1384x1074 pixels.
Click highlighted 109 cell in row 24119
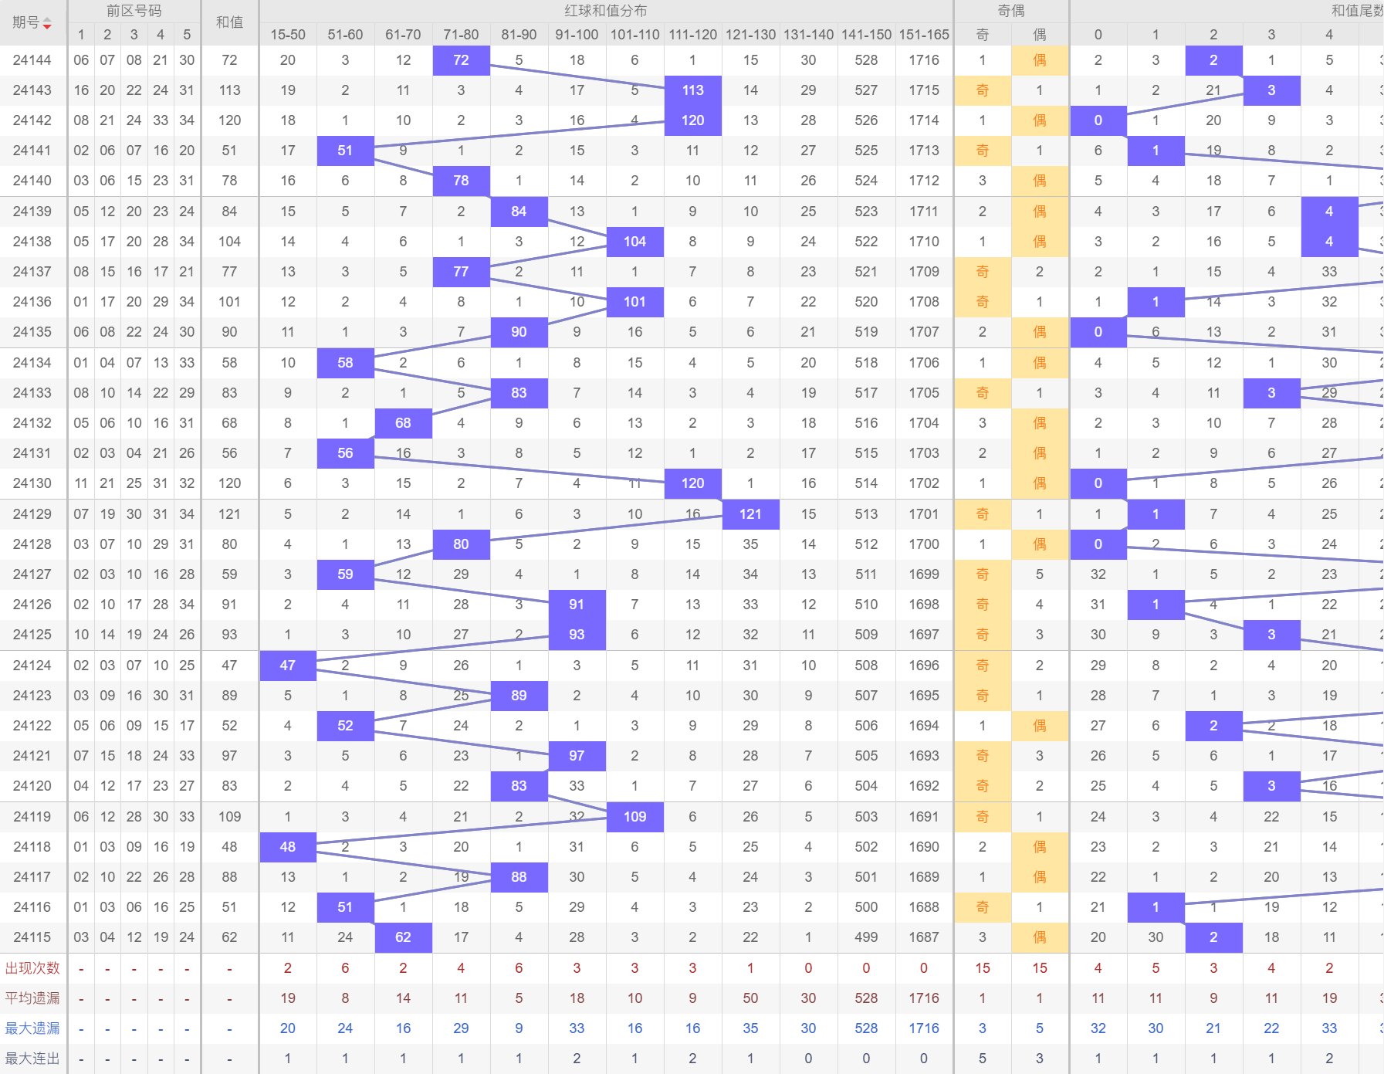pos(634,817)
